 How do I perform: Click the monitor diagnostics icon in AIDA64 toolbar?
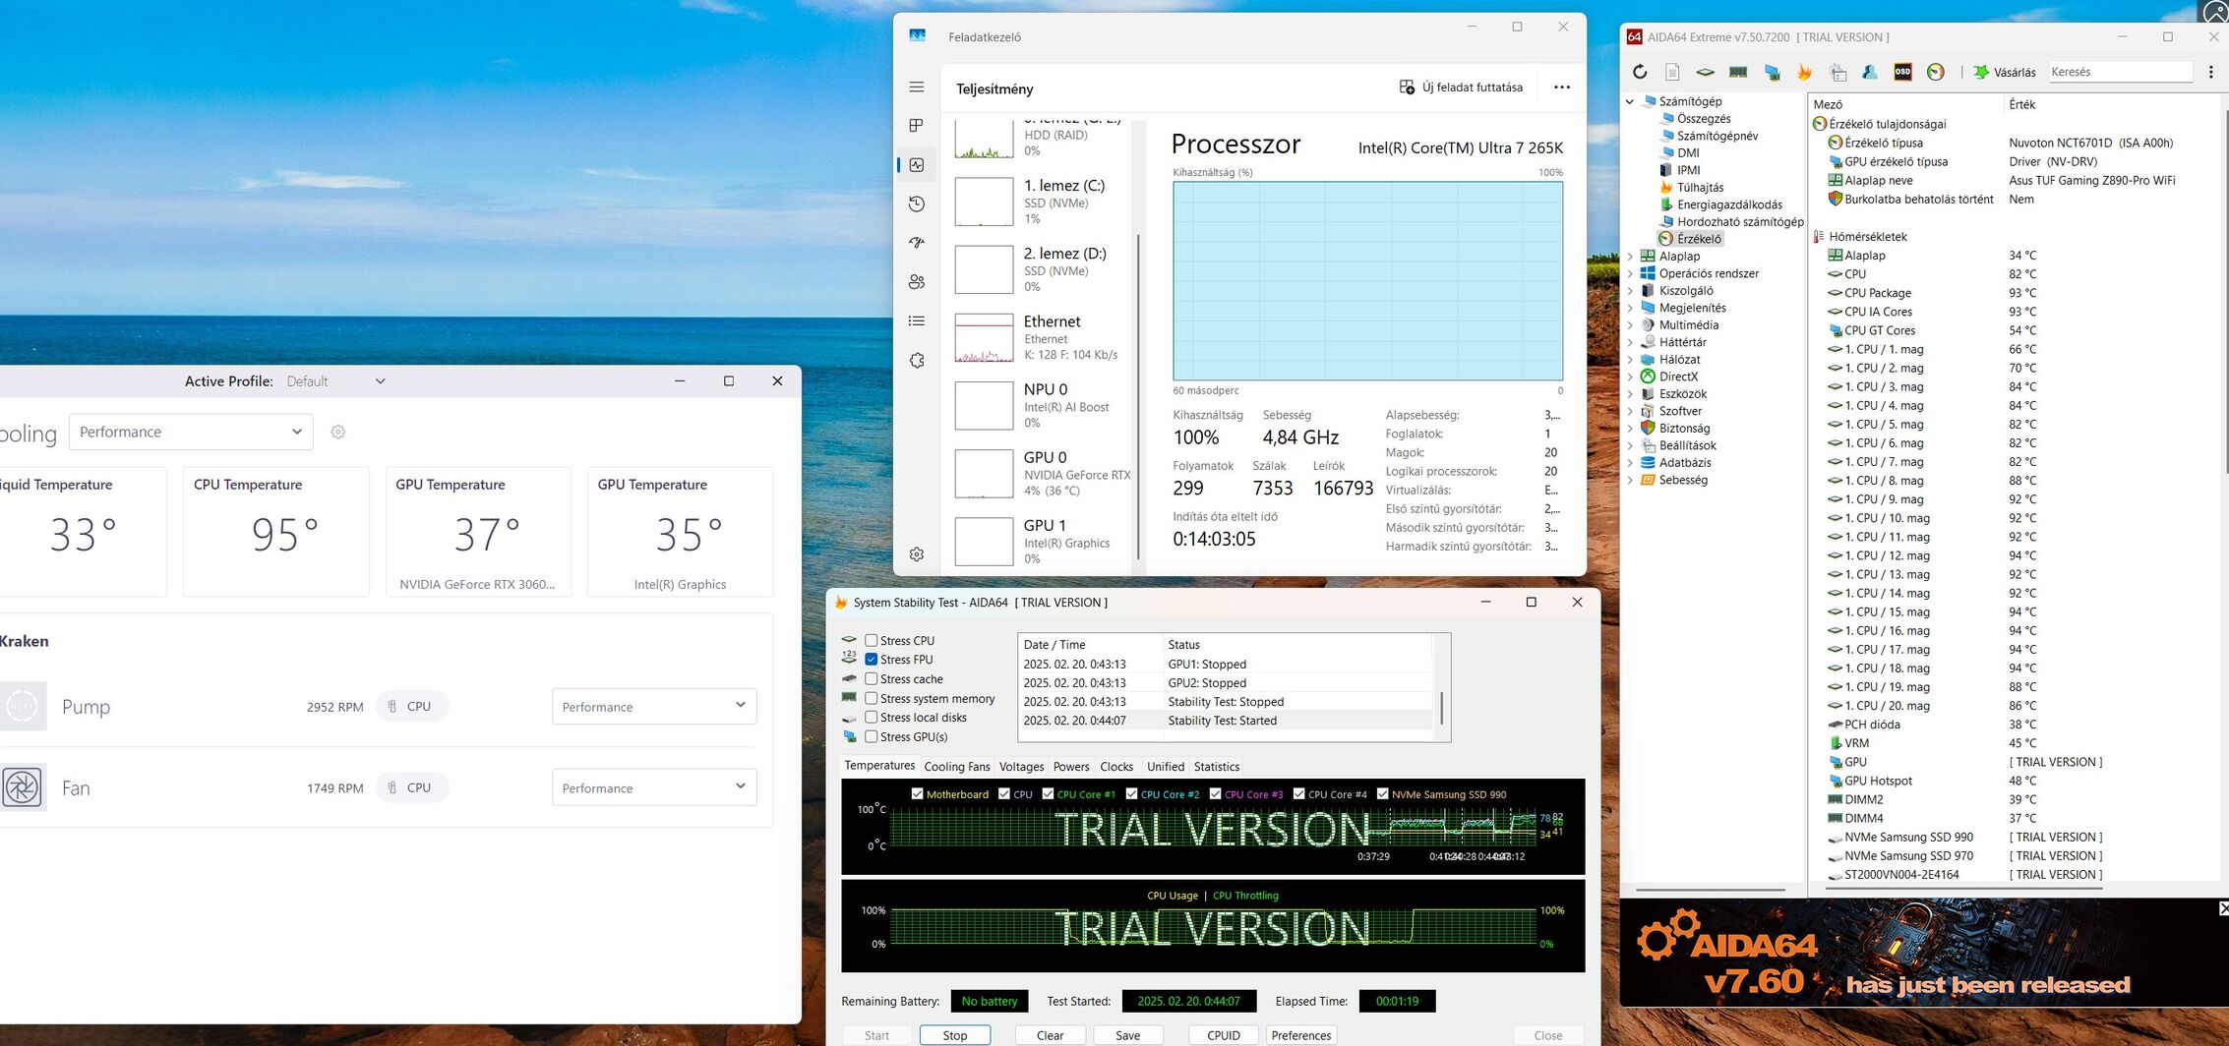pyautogui.click(x=1772, y=72)
